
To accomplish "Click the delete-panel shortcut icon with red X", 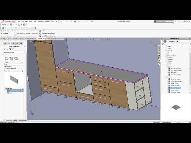I will tap(16, 58).
